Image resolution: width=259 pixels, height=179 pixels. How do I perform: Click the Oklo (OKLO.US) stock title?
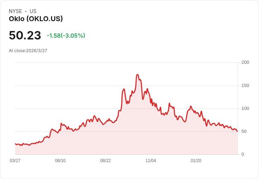point(36,19)
